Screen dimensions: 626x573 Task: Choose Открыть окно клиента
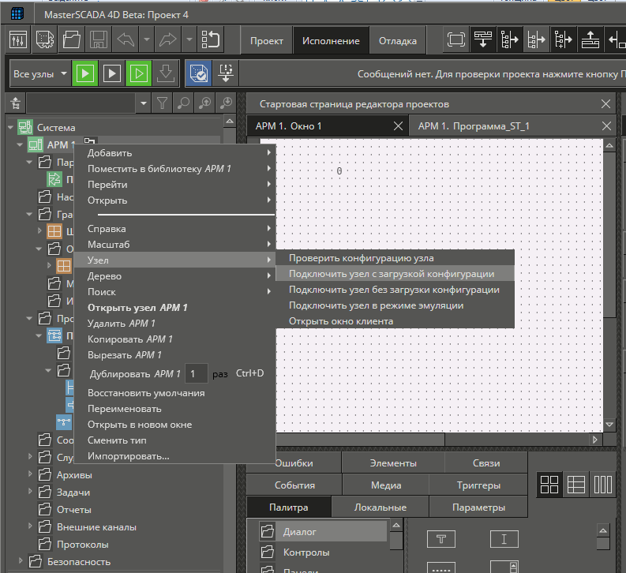click(x=395, y=321)
